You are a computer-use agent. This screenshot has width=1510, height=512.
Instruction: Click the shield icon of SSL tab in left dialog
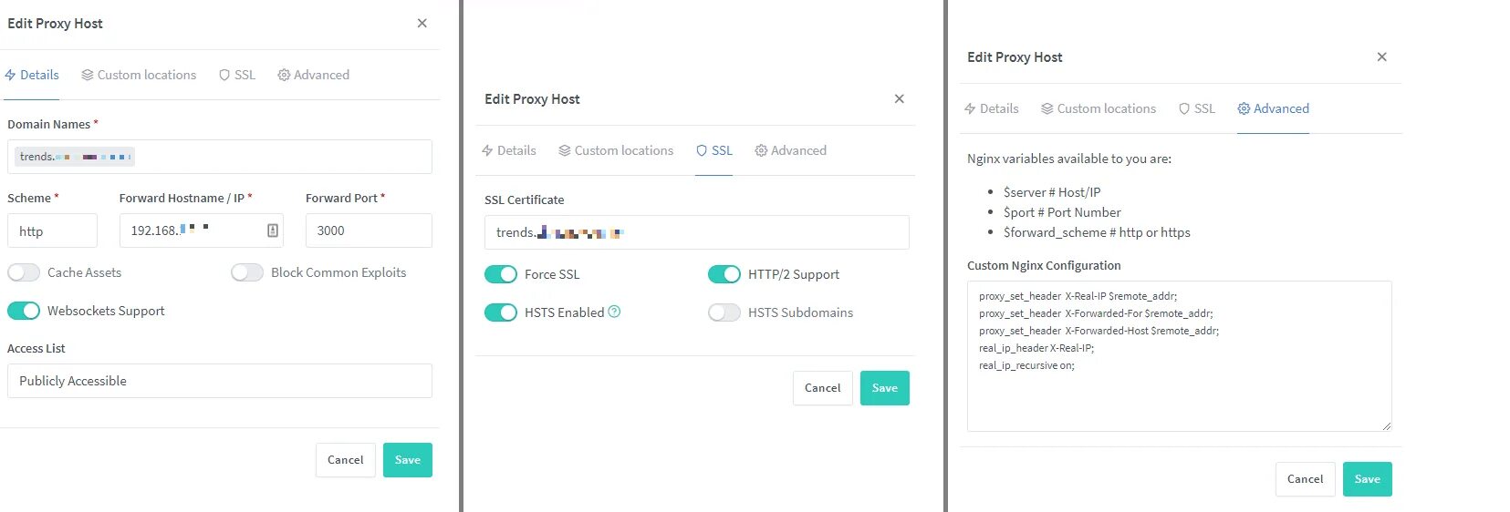tap(224, 75)
